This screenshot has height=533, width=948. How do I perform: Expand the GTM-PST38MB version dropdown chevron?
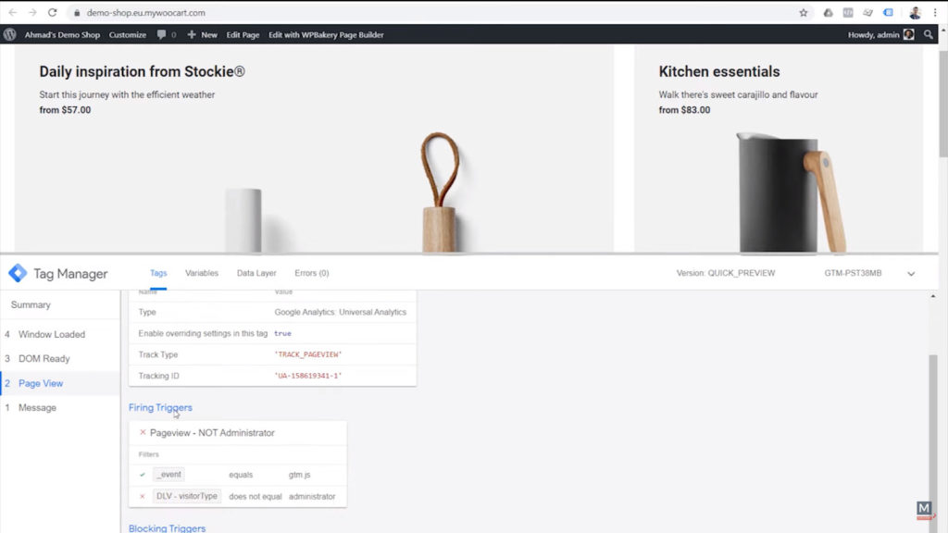coord(911,273)
